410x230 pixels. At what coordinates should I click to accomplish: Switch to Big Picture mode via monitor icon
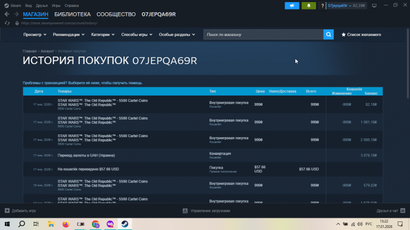pos(374,5)
